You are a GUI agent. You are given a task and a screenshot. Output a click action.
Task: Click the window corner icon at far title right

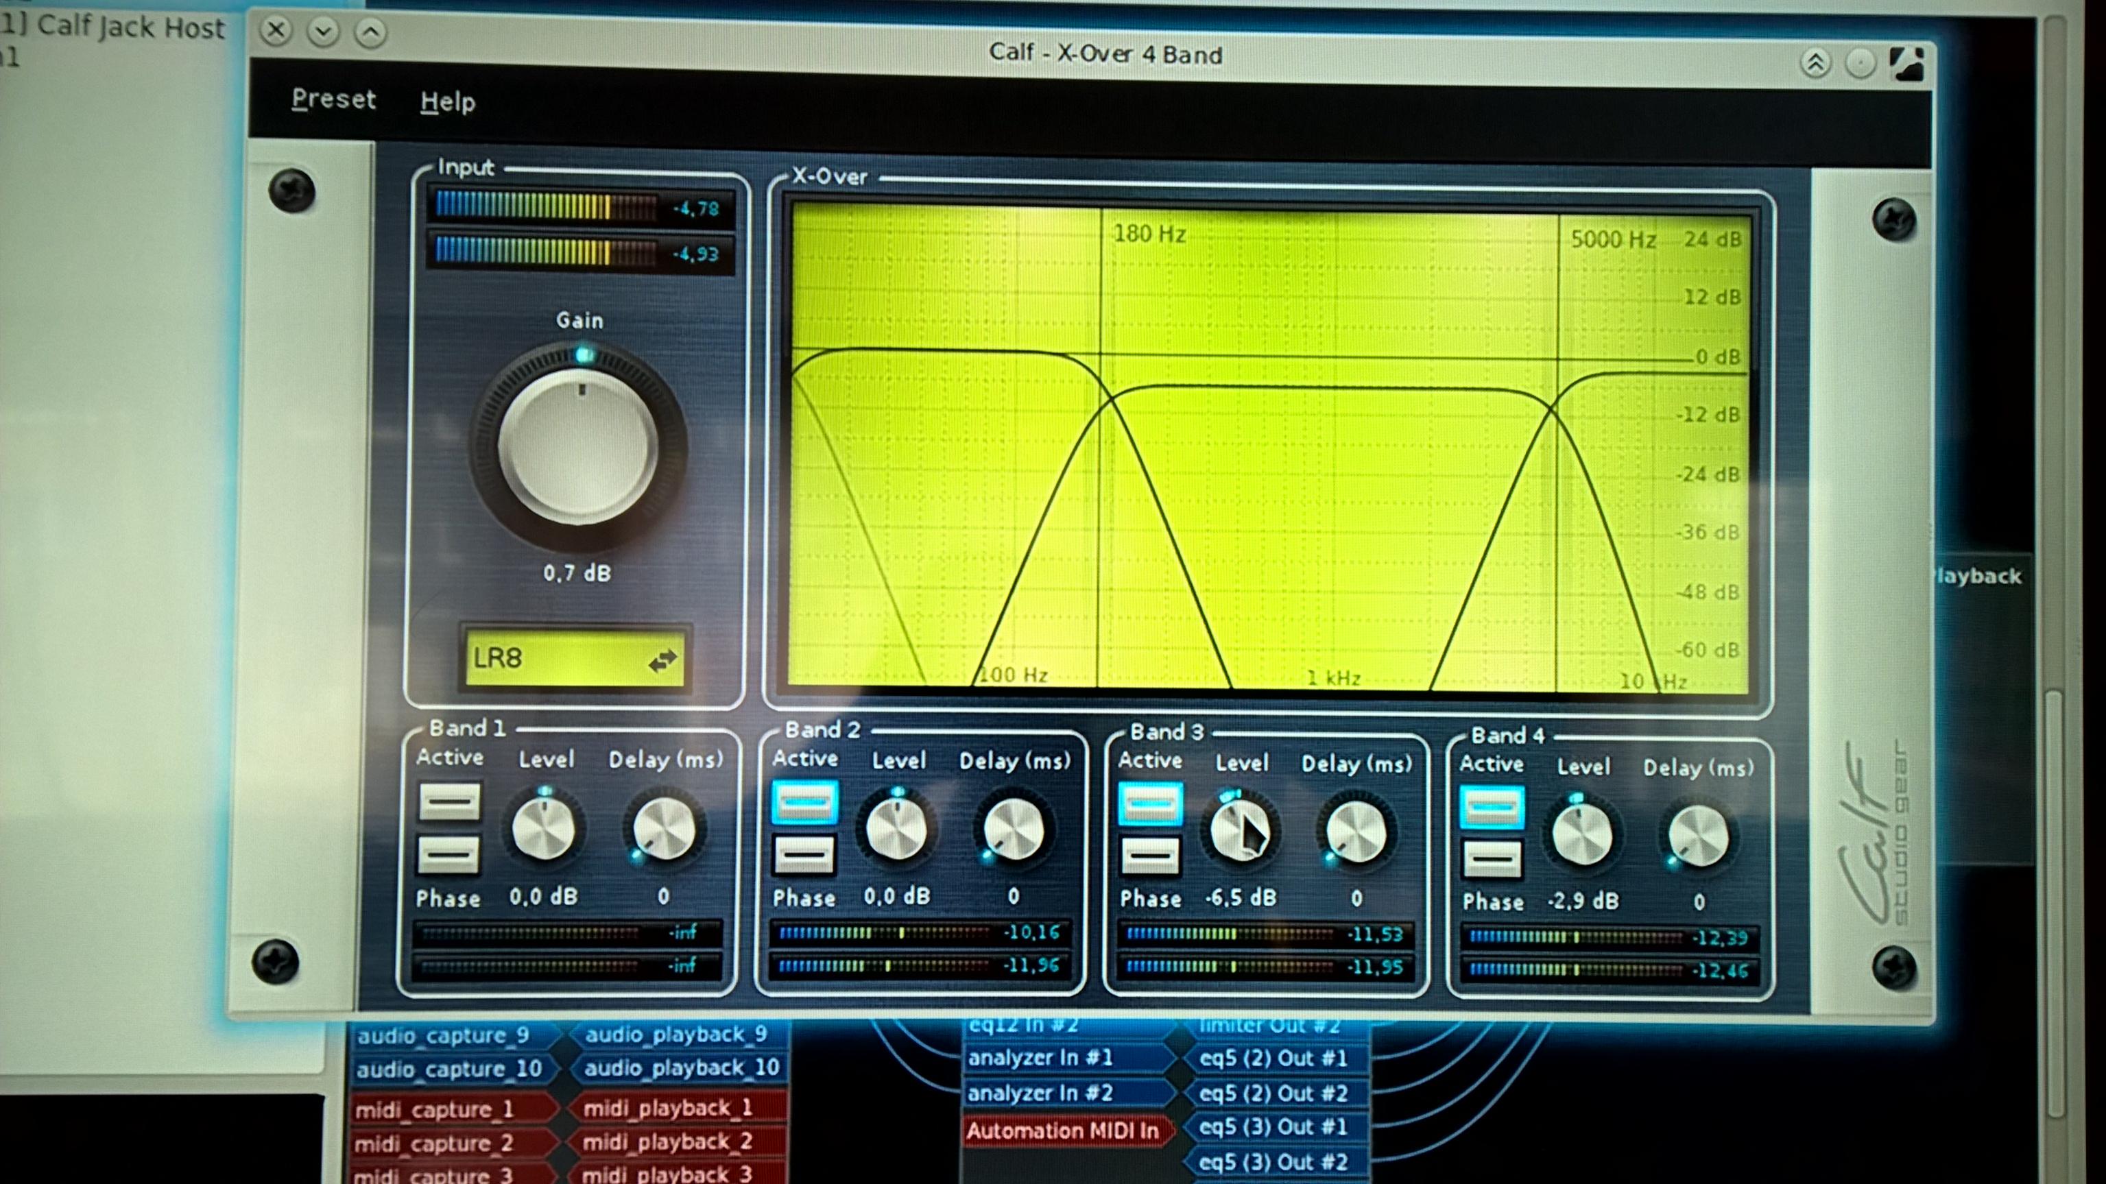point(1907,64)
